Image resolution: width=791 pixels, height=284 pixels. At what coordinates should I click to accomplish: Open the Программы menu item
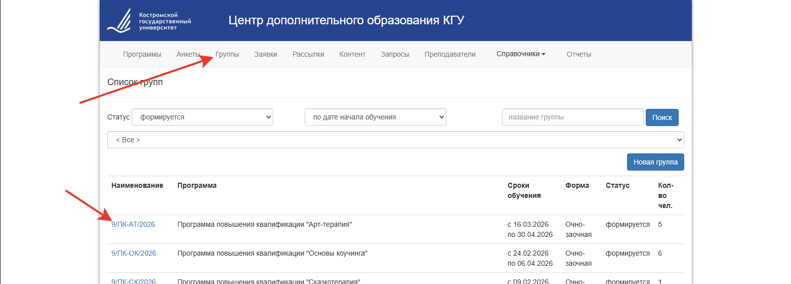(142, 54)
